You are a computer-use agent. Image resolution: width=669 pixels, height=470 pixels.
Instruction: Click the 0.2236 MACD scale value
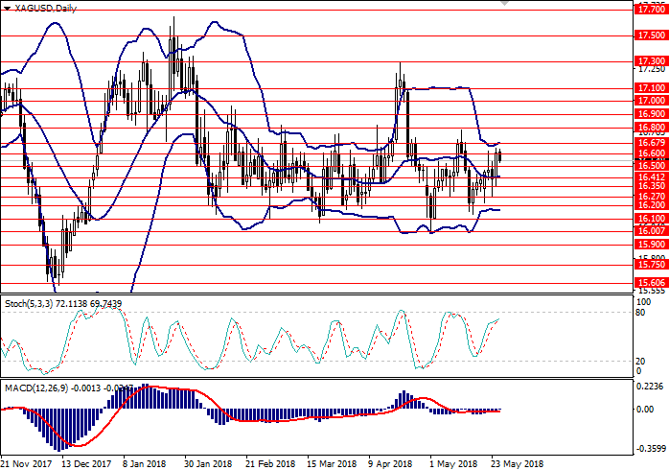point(652,386)
